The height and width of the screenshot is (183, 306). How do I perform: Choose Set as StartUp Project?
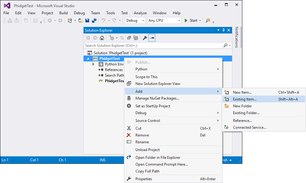click(x=173, y=106)
